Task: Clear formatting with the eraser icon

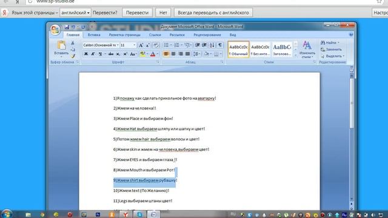Action: click(156, 45)
